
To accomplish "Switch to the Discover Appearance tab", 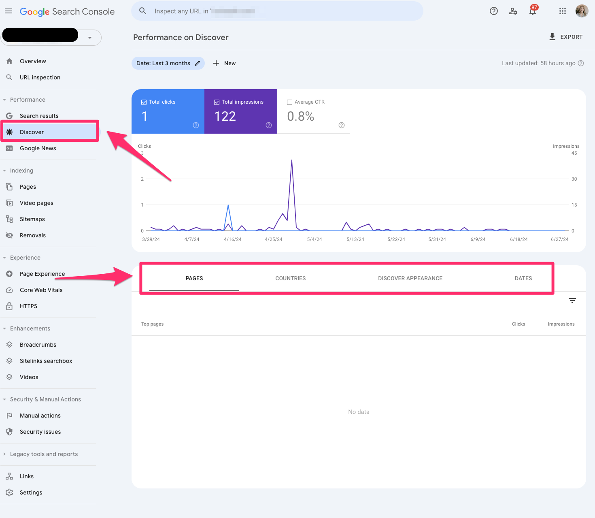I will (x=410, y=278).
